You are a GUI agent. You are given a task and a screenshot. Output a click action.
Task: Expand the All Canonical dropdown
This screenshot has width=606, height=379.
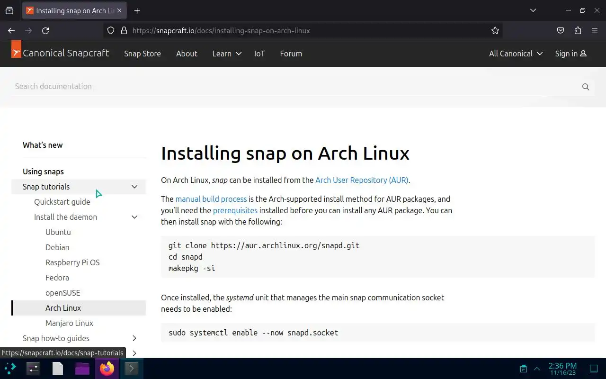click(516, 54)
